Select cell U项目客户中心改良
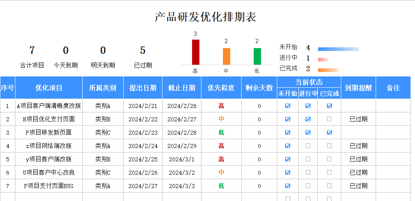 tap(49, 172)
